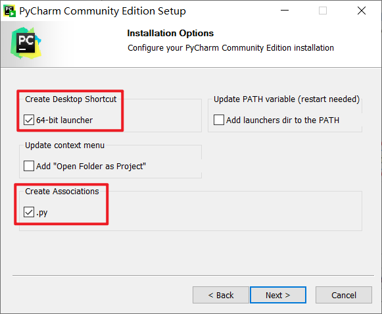Screen dimensions: 382x314
Task: Minimize the PyCharm Setup window
Action: click(285, 11)
